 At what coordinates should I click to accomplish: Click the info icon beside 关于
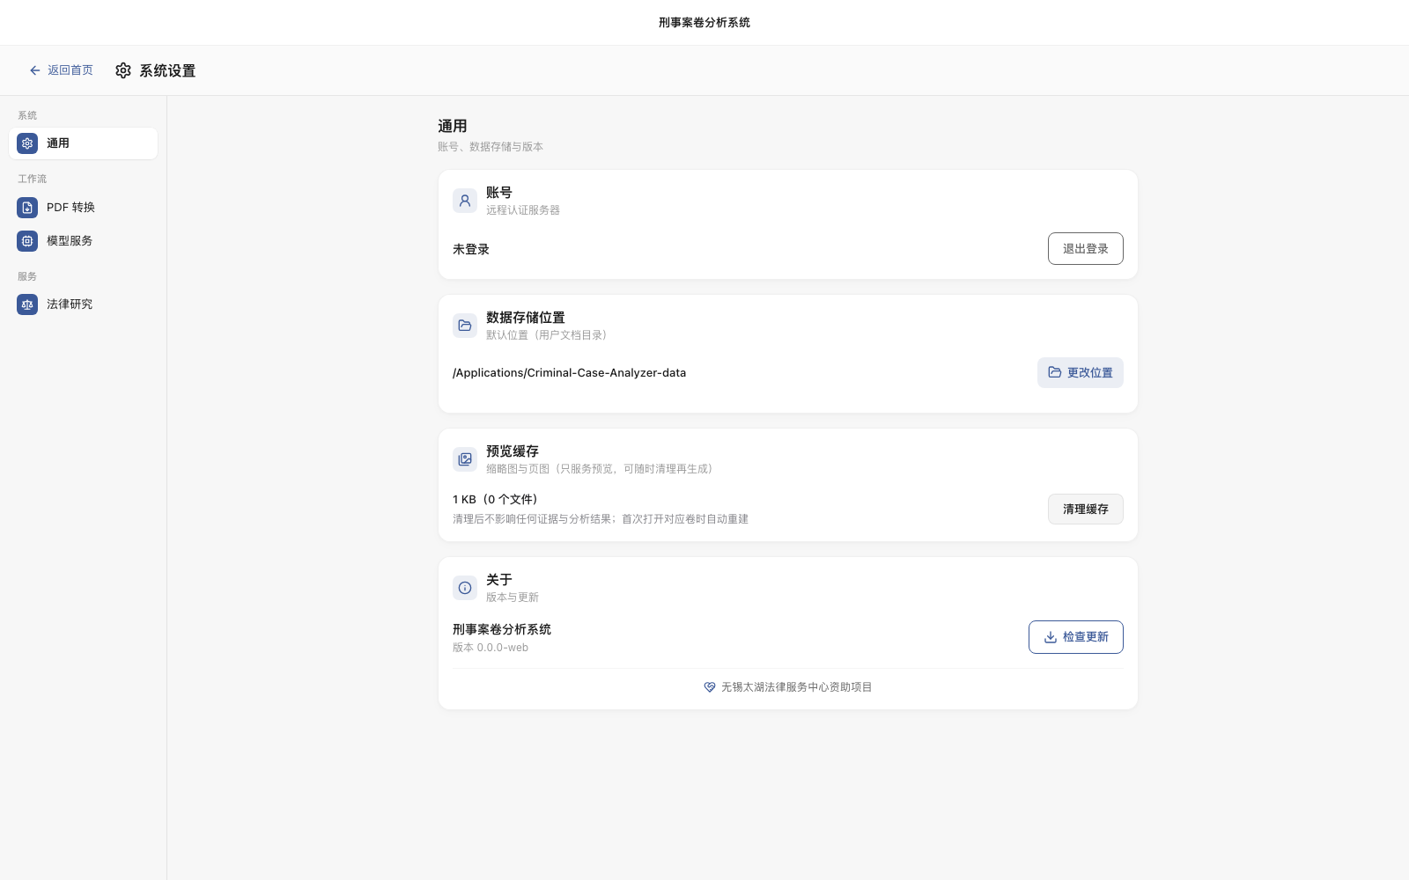click(465, 588)
